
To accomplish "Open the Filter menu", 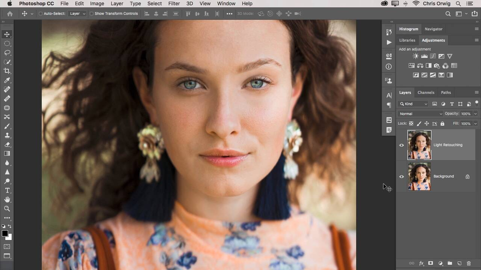I will [174, 3].
